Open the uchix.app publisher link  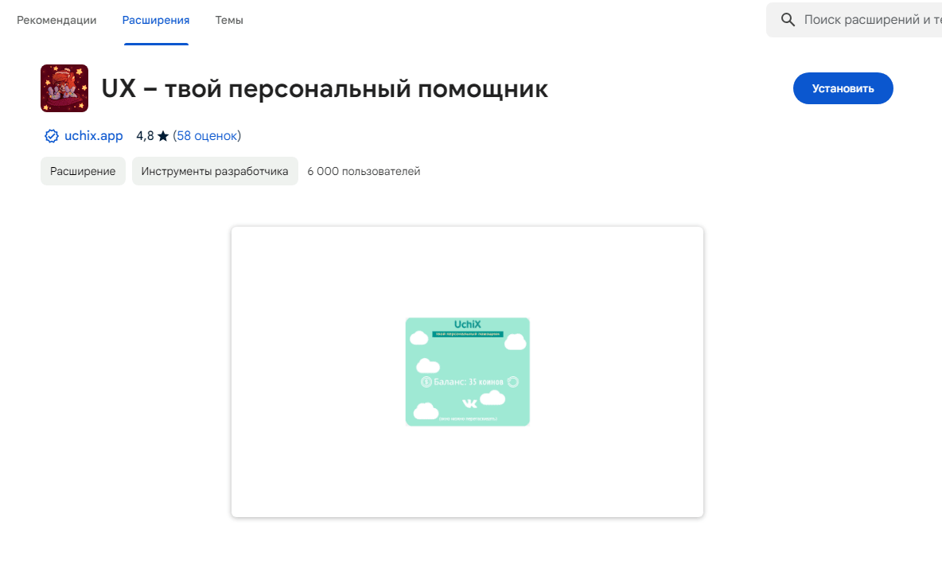point(91,135)
